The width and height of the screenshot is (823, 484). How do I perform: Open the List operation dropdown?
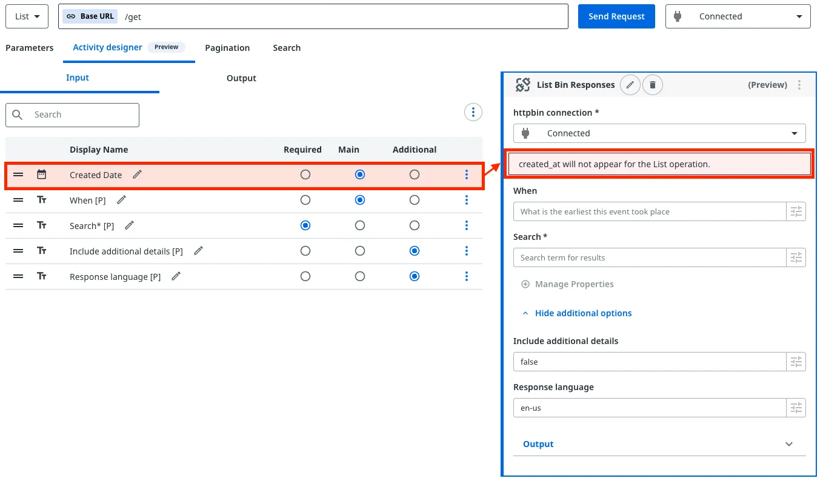click(x=27, y=16)
